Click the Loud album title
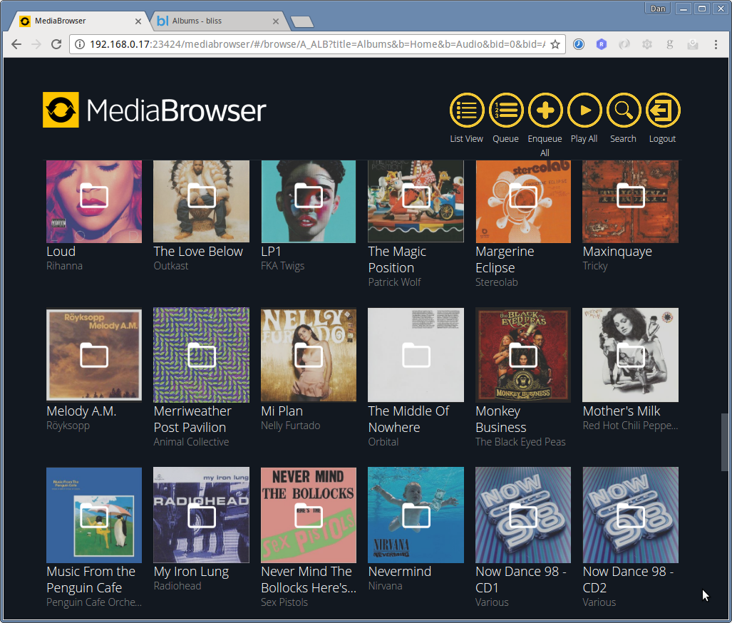Image resolution: width=732 pixels, height=623 pixels. tap(61, 251)
